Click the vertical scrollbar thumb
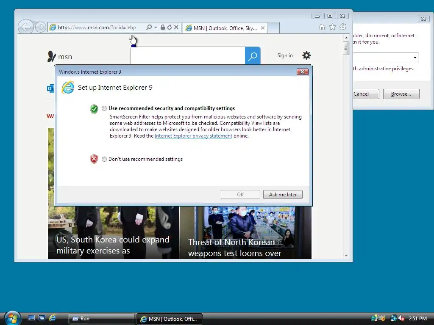 [346, 48]
